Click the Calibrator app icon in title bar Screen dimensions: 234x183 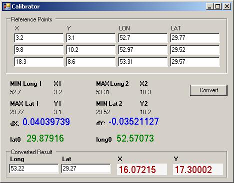(7, 6)
